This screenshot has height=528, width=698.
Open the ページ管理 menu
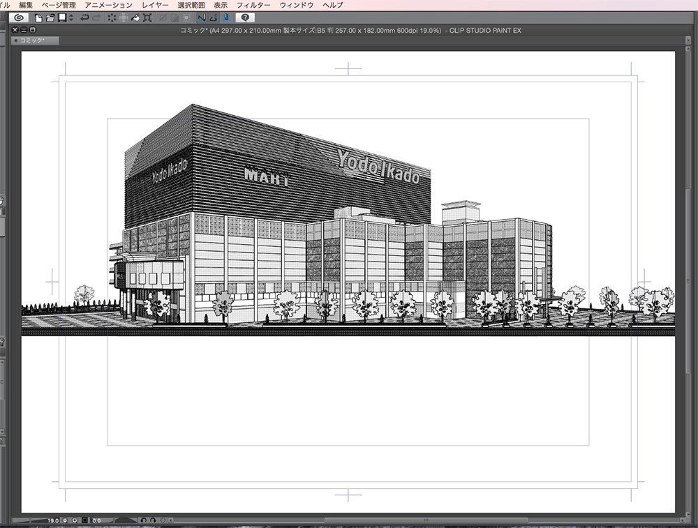[x=59, y=5]
